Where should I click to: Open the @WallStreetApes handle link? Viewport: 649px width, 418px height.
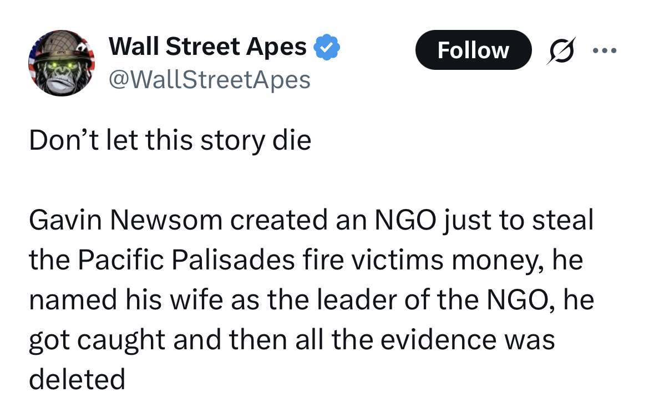click(209, 80)
